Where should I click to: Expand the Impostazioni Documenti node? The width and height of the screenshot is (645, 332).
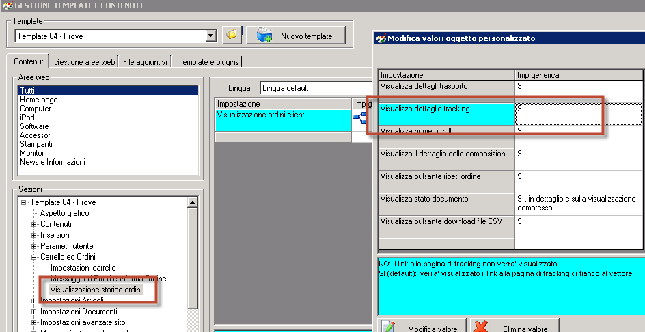[x=34, y=312]
